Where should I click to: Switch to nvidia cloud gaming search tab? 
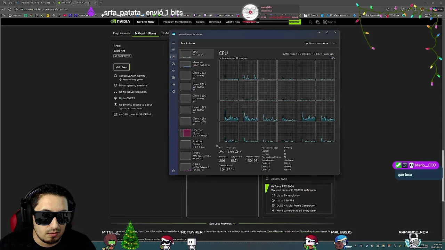[x=35, y=3]
